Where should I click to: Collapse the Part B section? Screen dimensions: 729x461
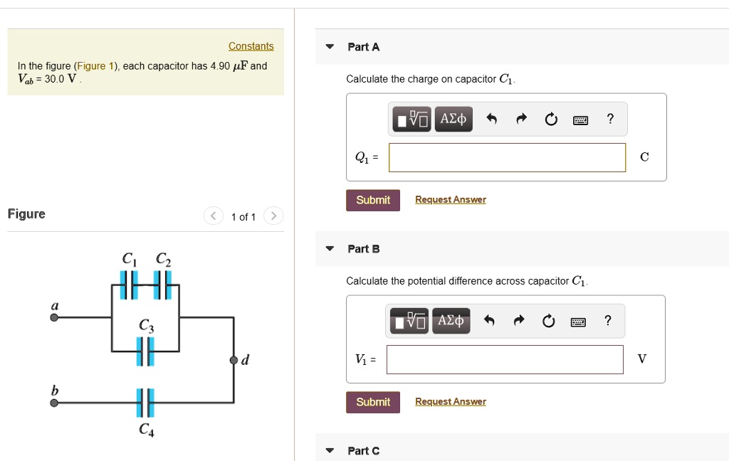329,248
